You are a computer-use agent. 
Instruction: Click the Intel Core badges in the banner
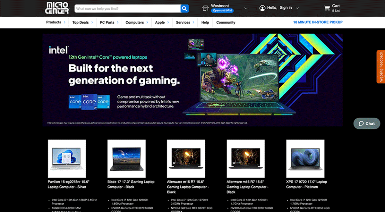click(89, 102)
